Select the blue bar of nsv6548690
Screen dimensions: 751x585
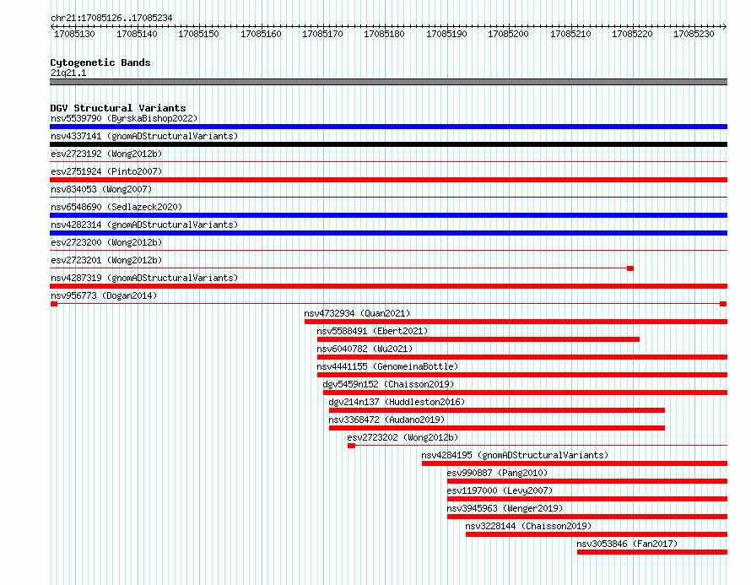(x=388, y=215)
